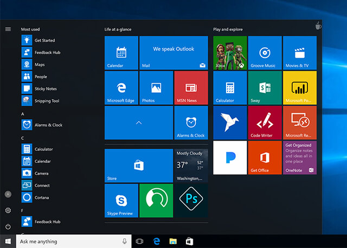Click the C section letter header
The width and height of the screenshot is (347, 248).
23,138
